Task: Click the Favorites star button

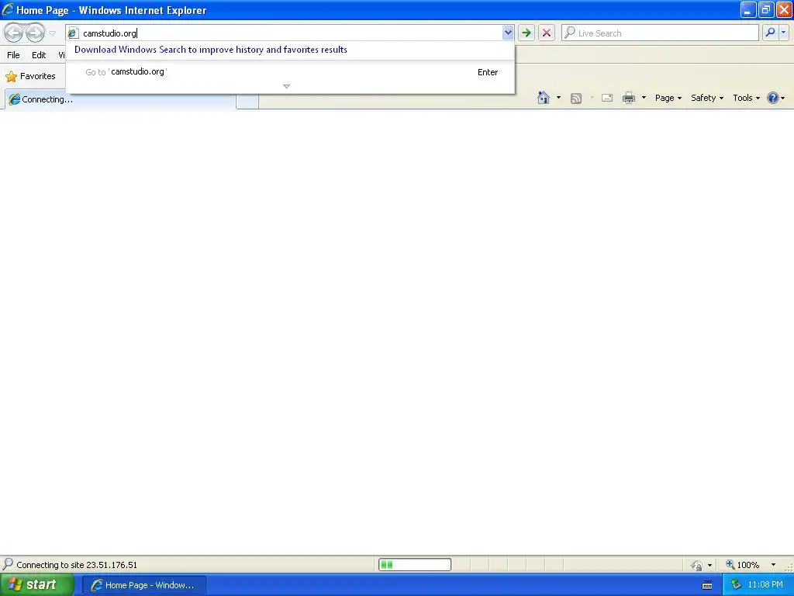Action: coord(30,76)
